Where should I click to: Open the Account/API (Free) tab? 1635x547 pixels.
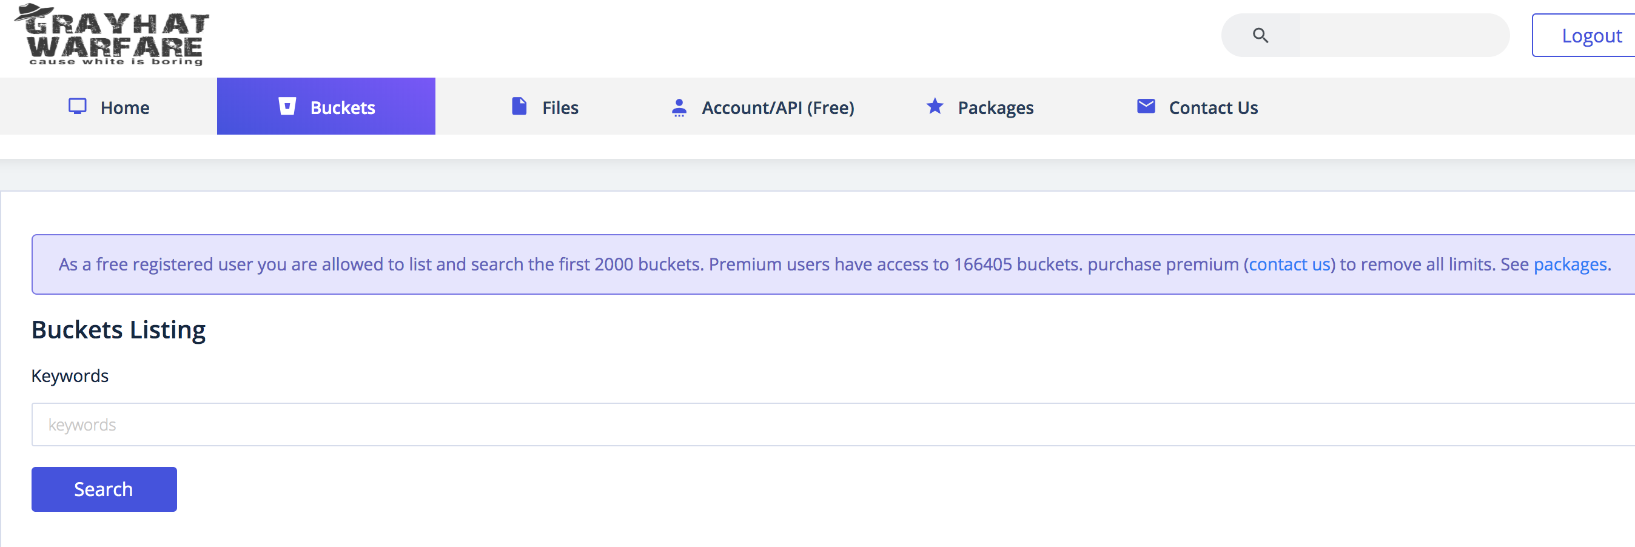point(777,108)
